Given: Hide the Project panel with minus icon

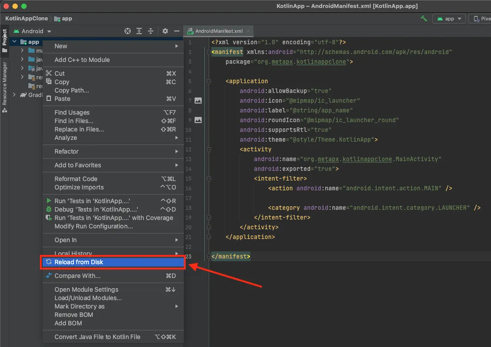Looking at the screenshot, I should pyautogui.click(x=177, y=31).
